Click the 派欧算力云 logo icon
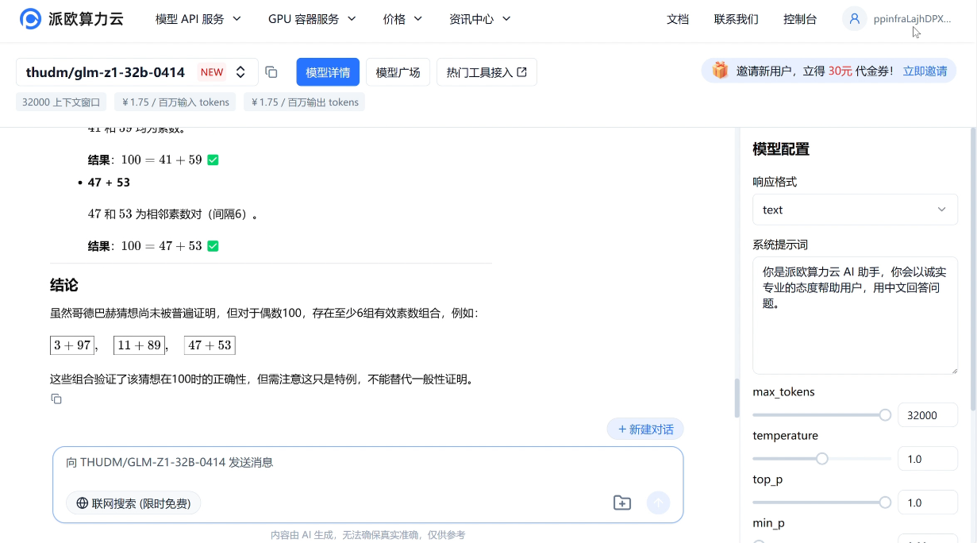This screenshot has width=977, height=543. (x=30, y=19)
